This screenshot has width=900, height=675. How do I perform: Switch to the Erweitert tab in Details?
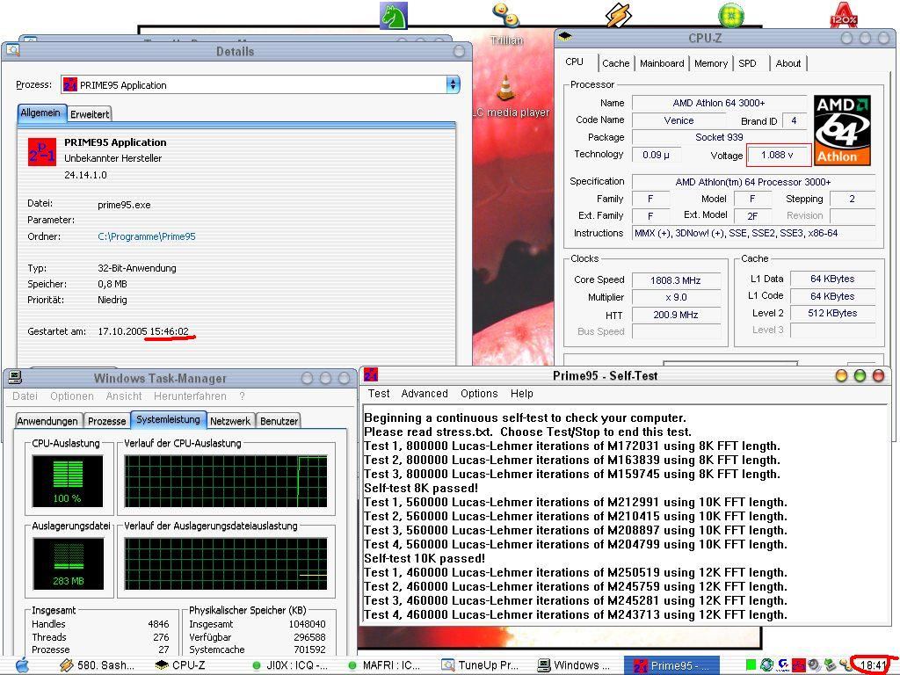coord(90,114)
